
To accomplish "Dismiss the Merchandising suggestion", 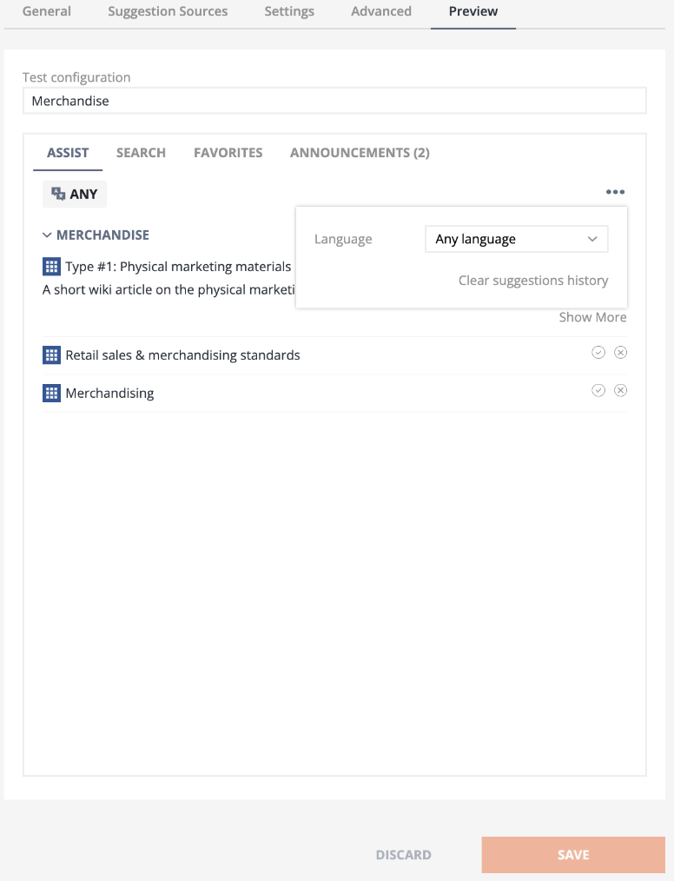I will tap(621, 390).
